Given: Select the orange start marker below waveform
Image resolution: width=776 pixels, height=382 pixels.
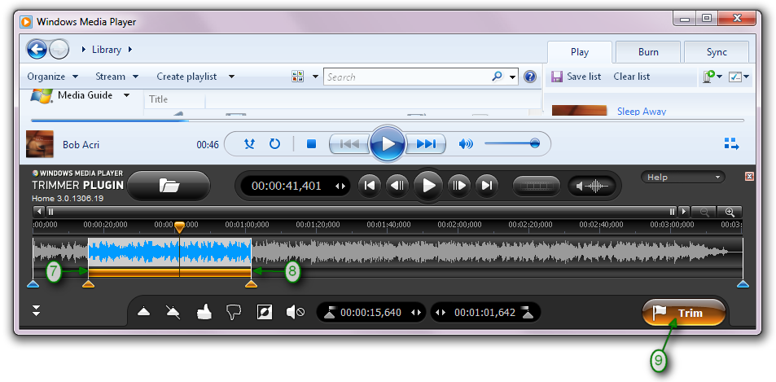Looking at the screenshot, I should [88, 284].
